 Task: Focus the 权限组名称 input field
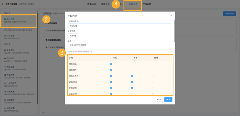[x=119, y=26]
